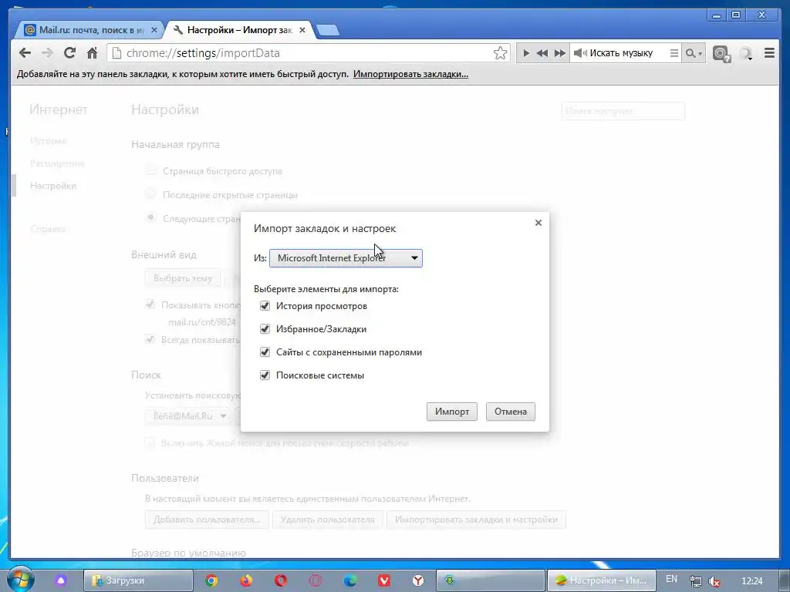The image size is (790, 592).
Task: Open the download manager taskbar button
Action: [x=490, y=580]
